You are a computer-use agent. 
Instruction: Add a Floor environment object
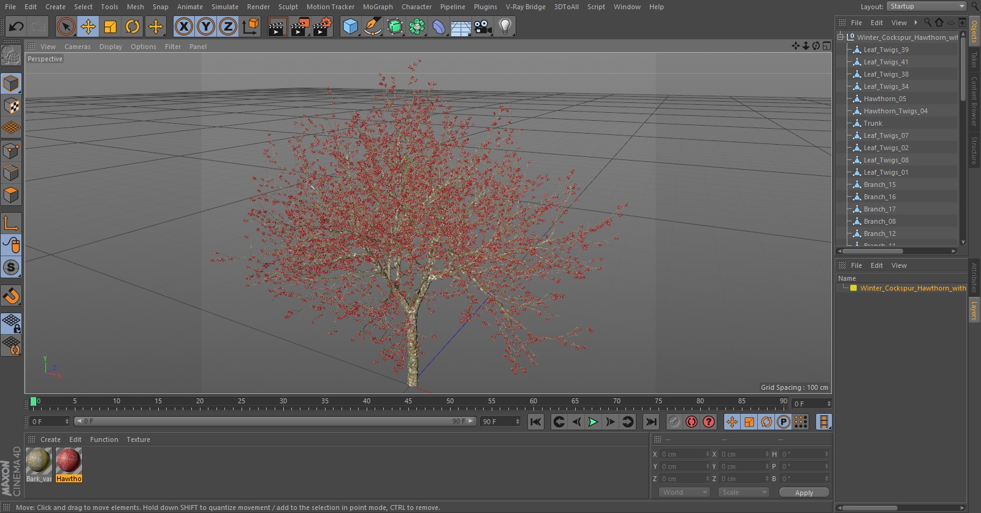coord(461,26)
